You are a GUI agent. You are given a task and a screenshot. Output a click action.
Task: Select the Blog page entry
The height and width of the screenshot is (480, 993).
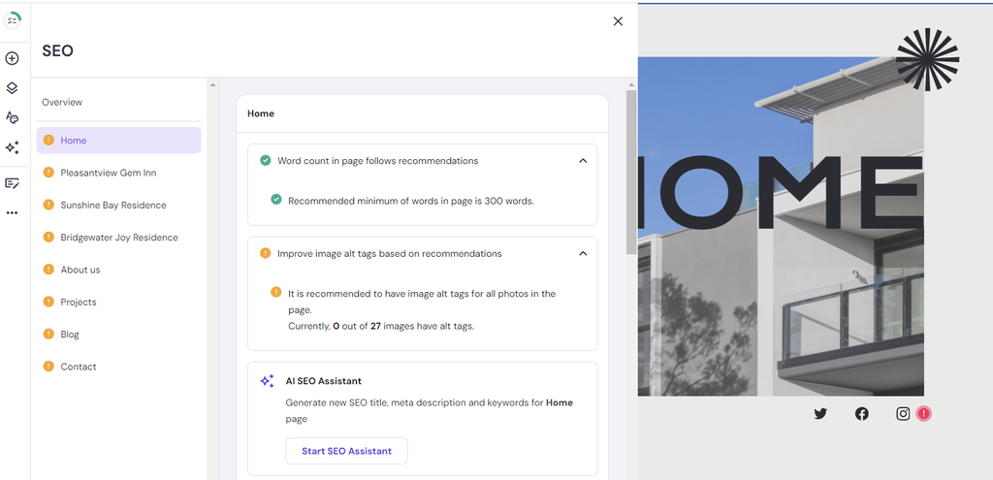[70, 335]
